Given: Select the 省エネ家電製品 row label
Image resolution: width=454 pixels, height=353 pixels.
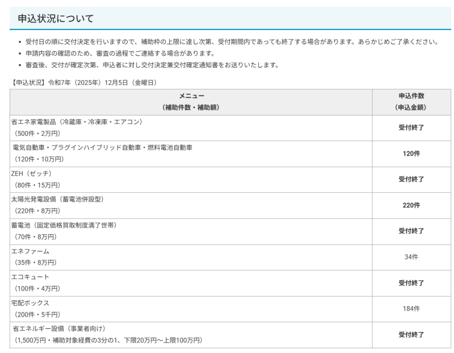Looking at the screenshot, I should [77, 122].
